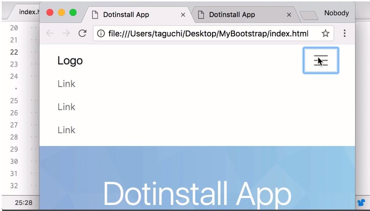The image size is (370, 211).
Task: Click the browser back arrow
Action: pyautogui.click(x=50, y=33)
